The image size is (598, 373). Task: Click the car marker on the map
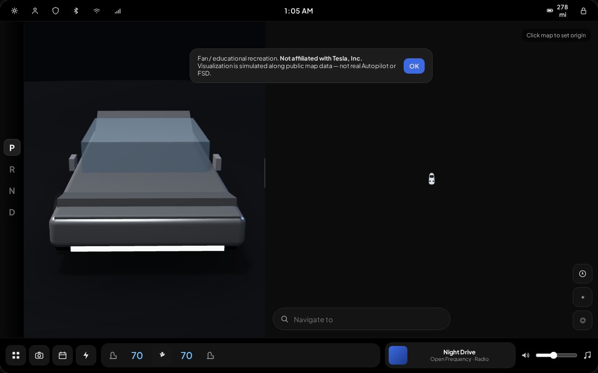pyautogui.click(x=432, y=179)
